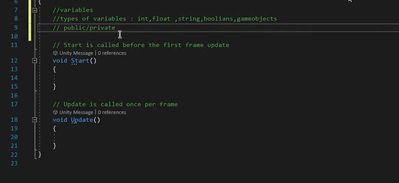Click the Unity Message cube icon above Update
Screen dimensions: 399x183
tap(55, 112)
